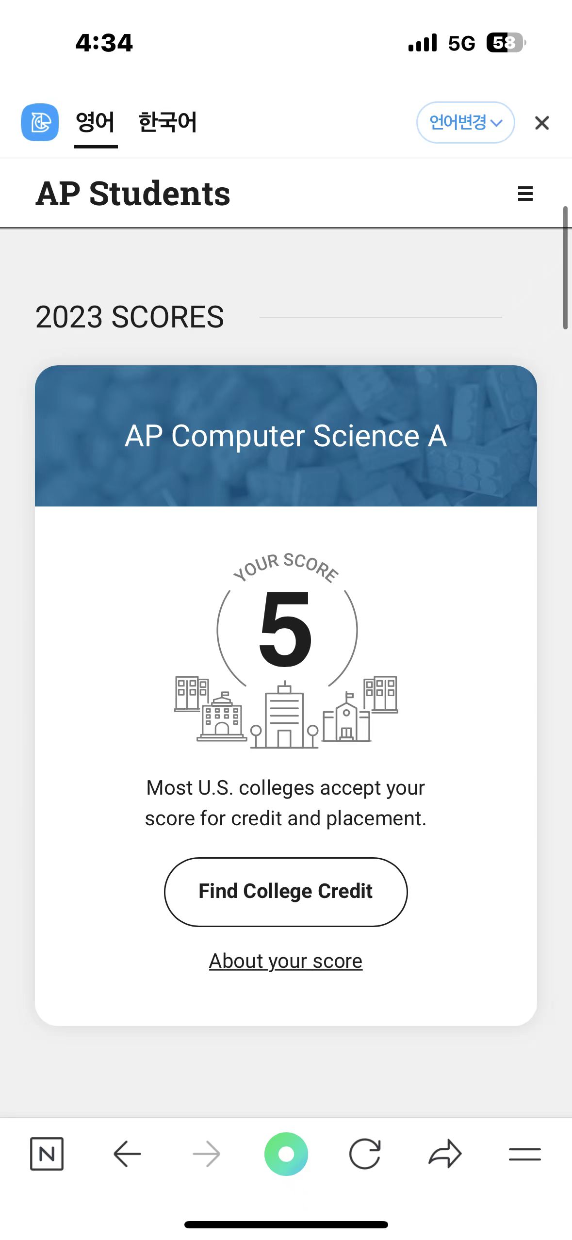Click the page scrollbar on right edge
572x1240 pixels.
coord(565,268)
